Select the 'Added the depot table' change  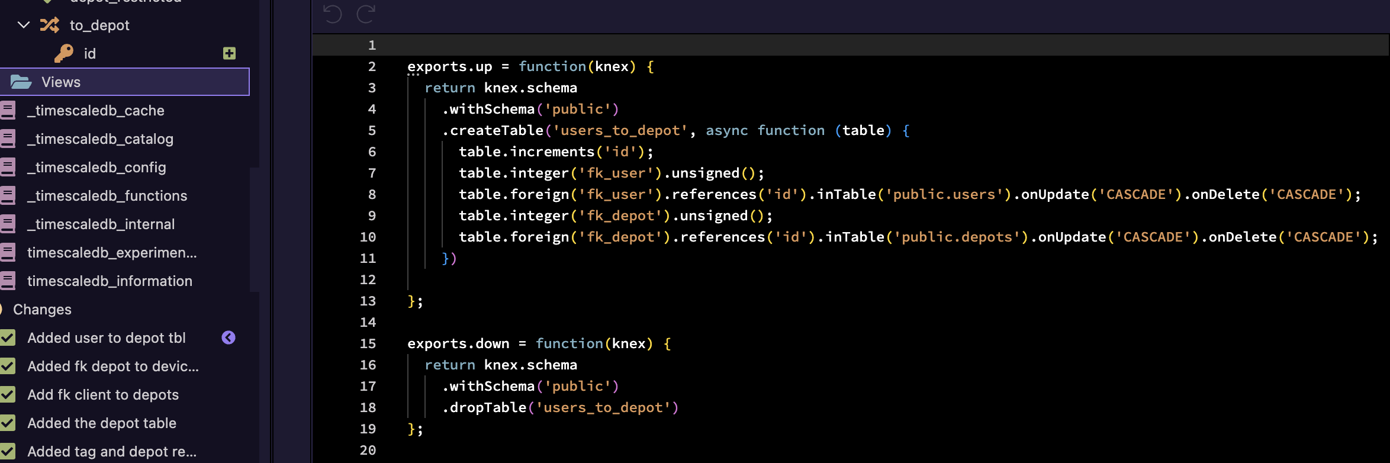(x=102, y=423)
